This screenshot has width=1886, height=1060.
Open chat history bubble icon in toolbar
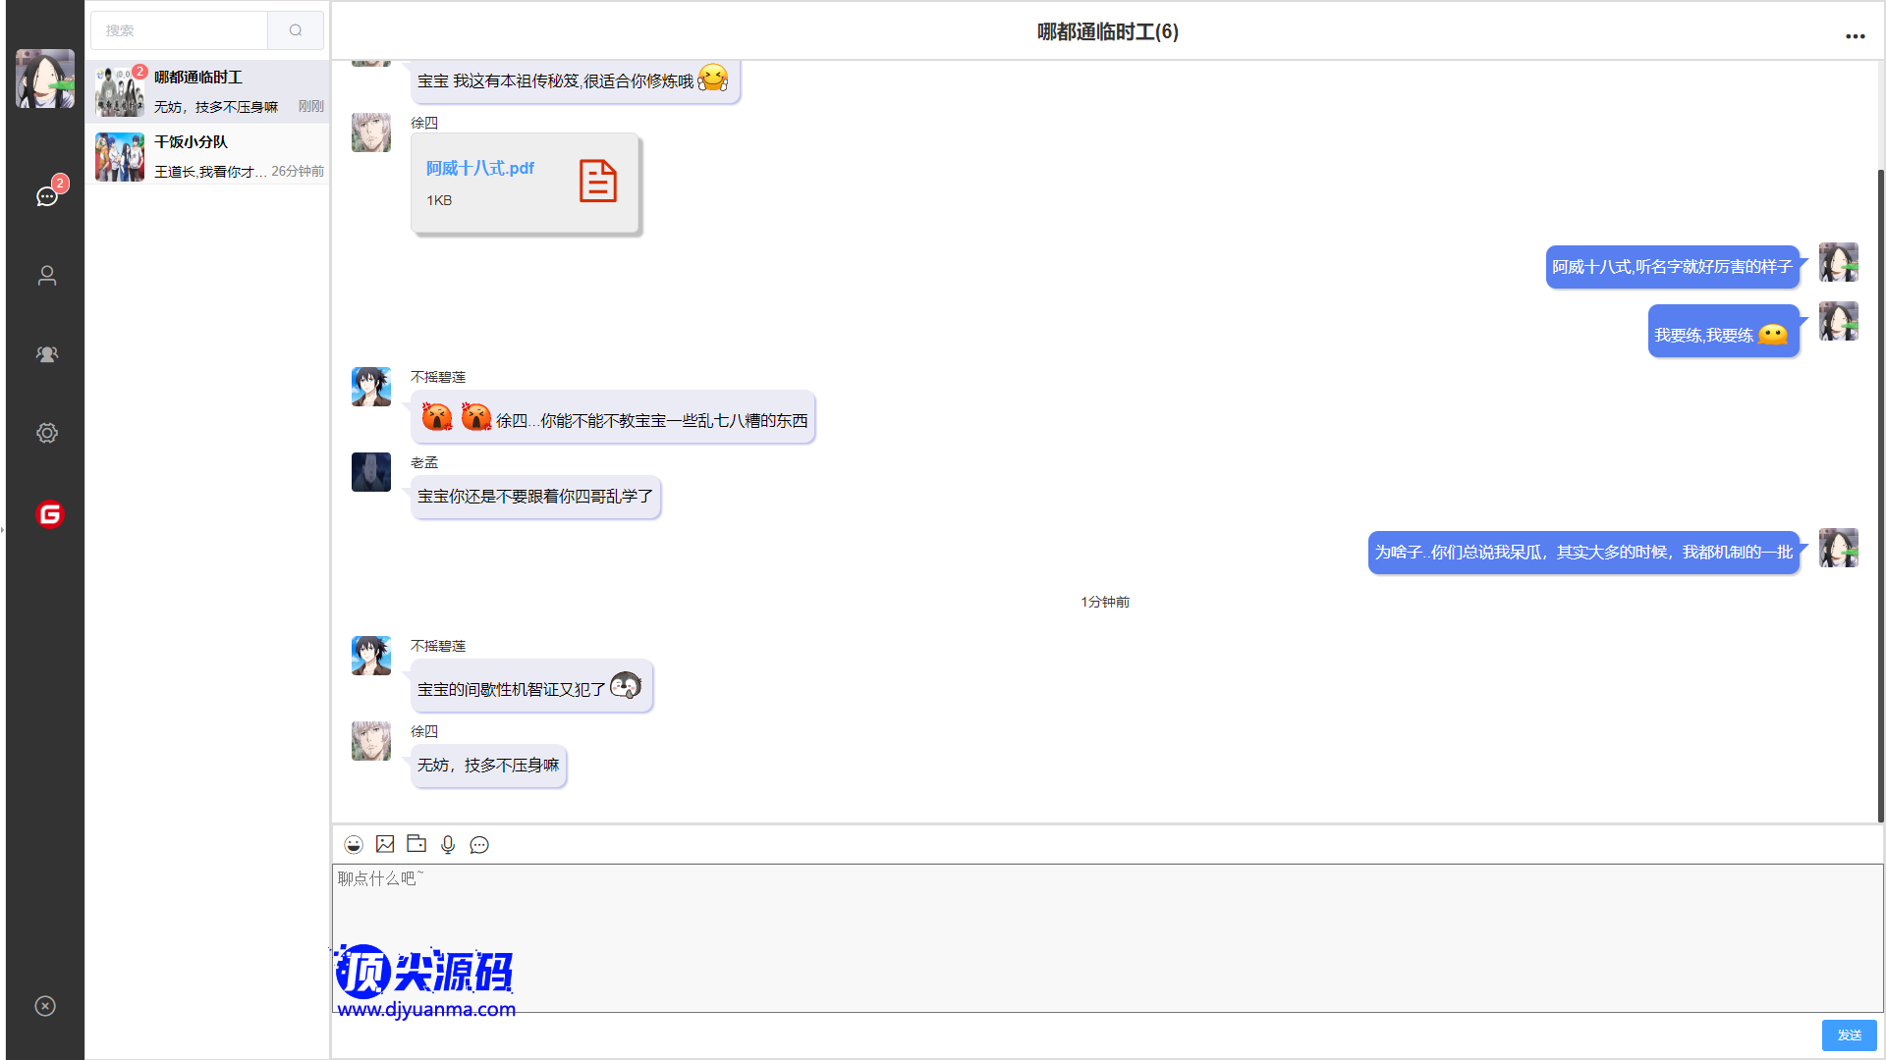(x=479, y=844)
